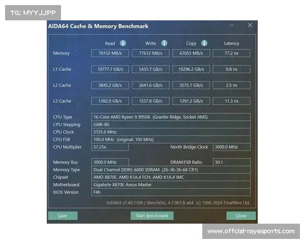This screenshot has width=305, height=244.
Task: Click the L2 Cache Write 2641.6 GB/s field
Action: pos(150,85)
